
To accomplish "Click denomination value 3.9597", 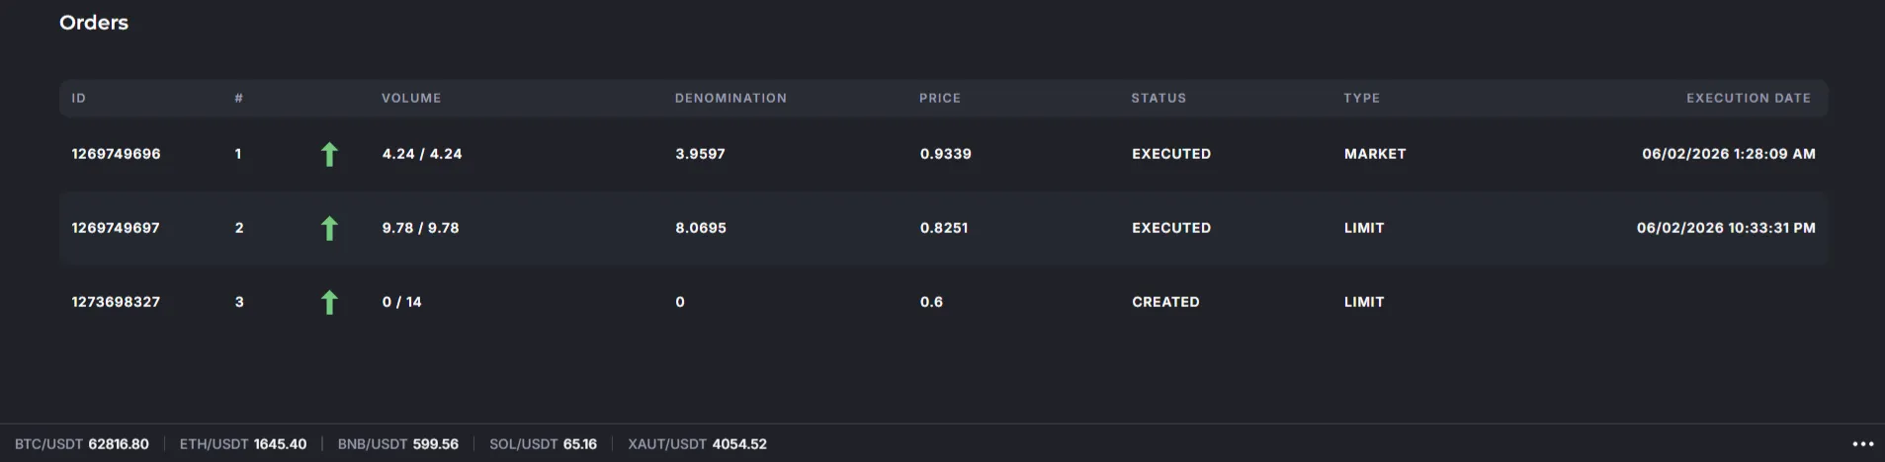I will tap(701, 154).
